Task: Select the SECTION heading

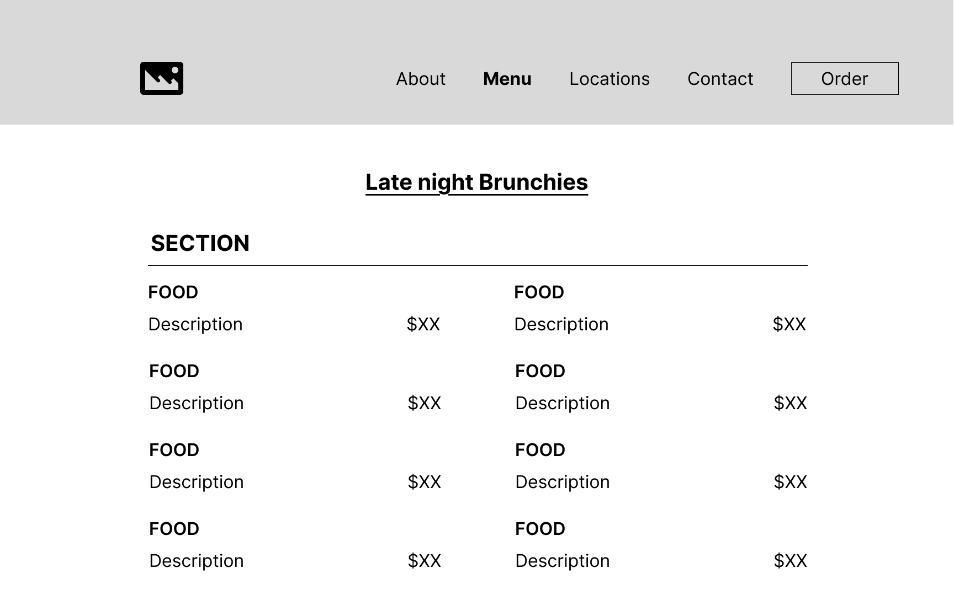Action: click(200, 243)
